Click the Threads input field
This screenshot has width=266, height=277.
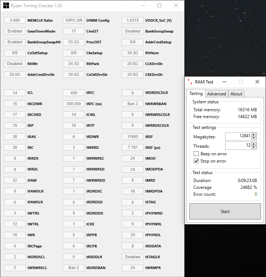[x=238, y=146]
